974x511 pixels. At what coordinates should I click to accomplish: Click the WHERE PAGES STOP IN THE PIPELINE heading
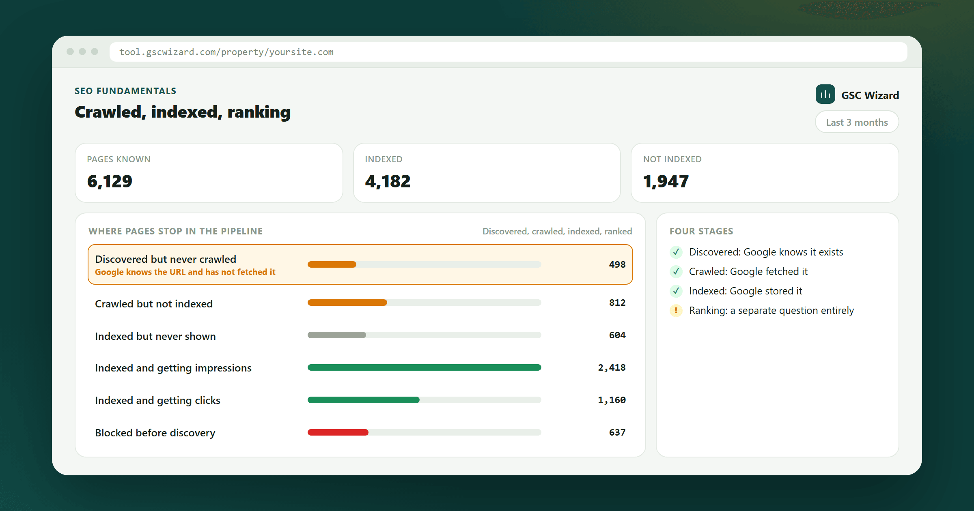pos(176,231)
